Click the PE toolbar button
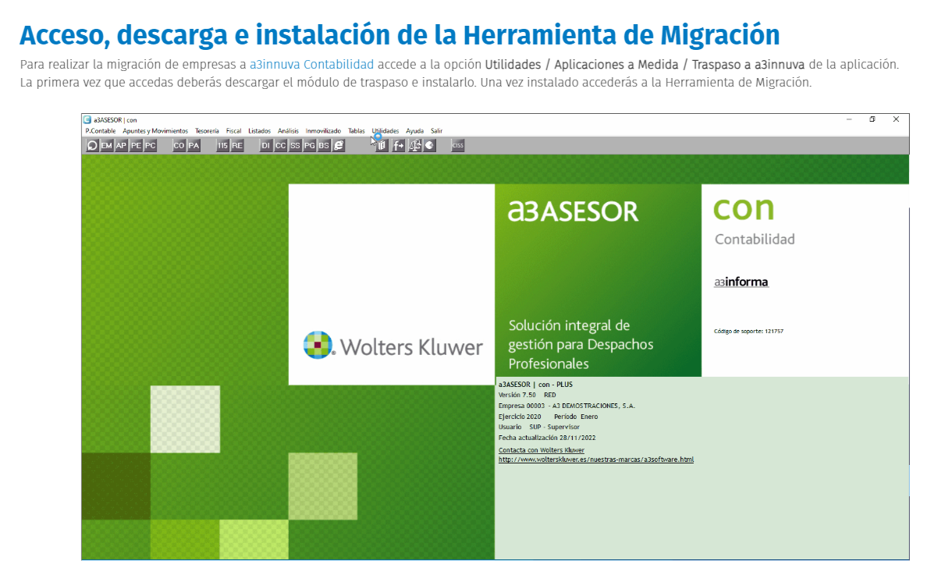 click(x=136, y=145)
